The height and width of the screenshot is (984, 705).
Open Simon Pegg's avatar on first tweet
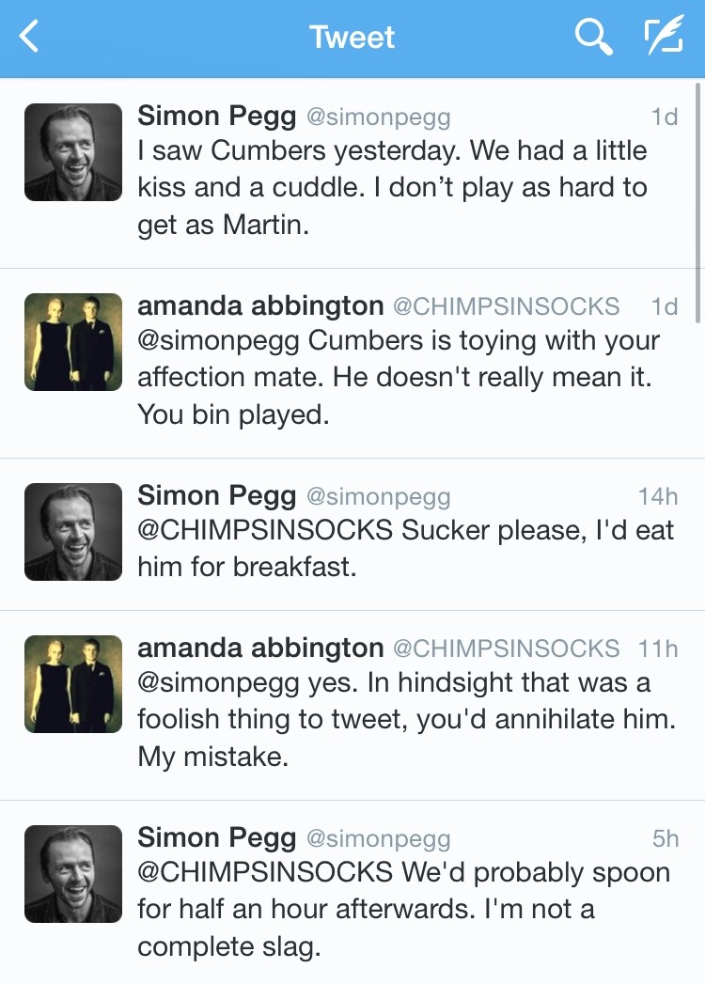(x=73, y=152)
